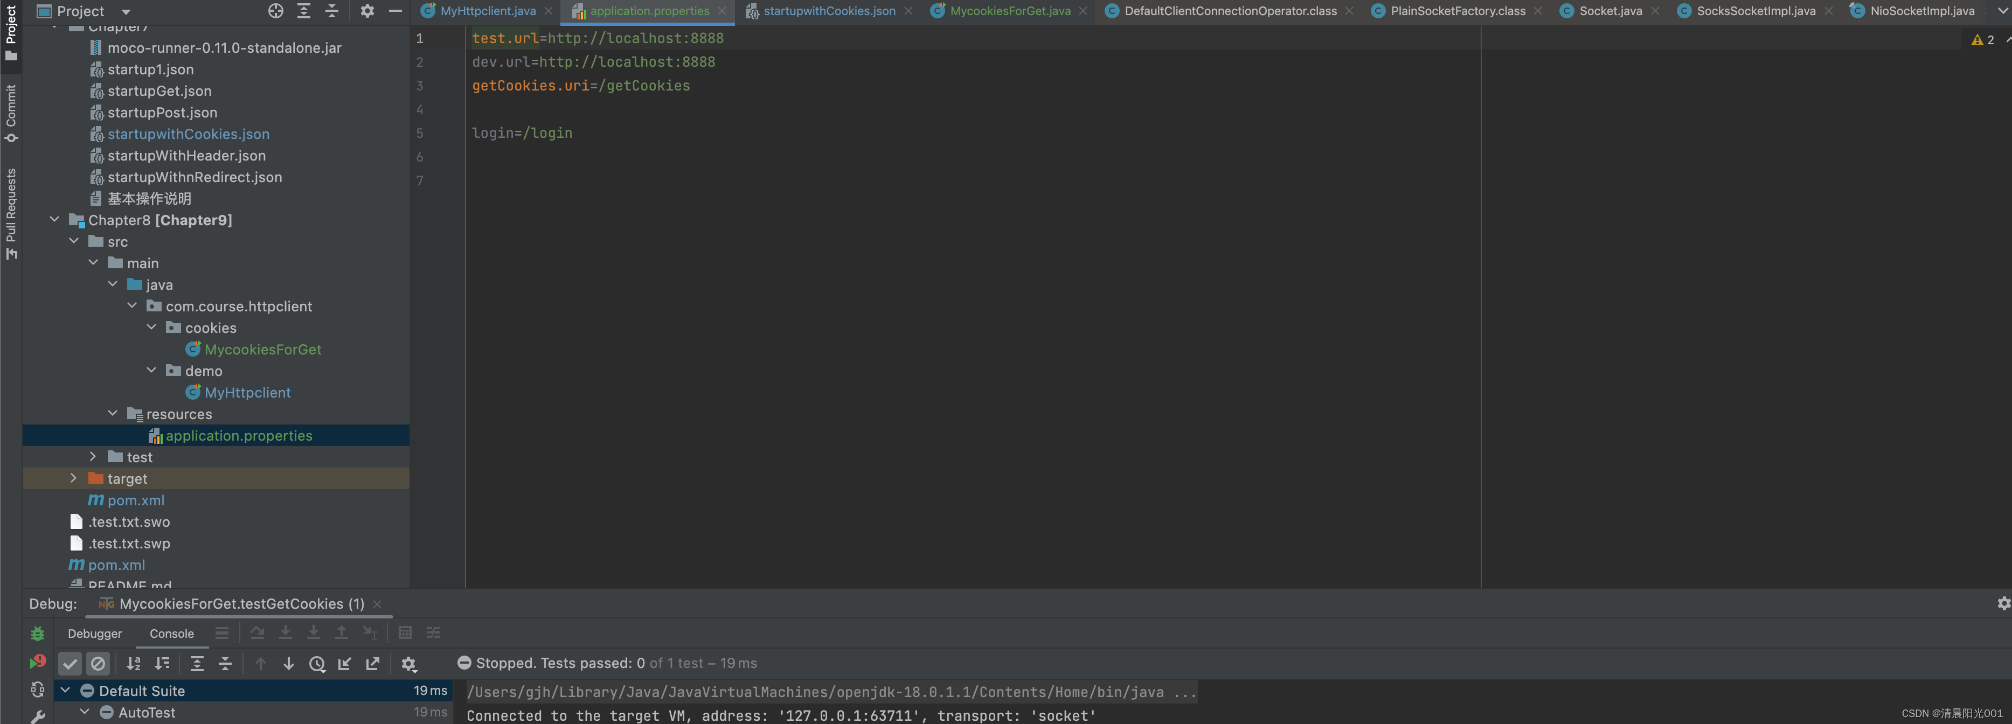Export test results icon
Viewport: 2012px width, 724px height.
pyautogui.click(x=372, y=664)
